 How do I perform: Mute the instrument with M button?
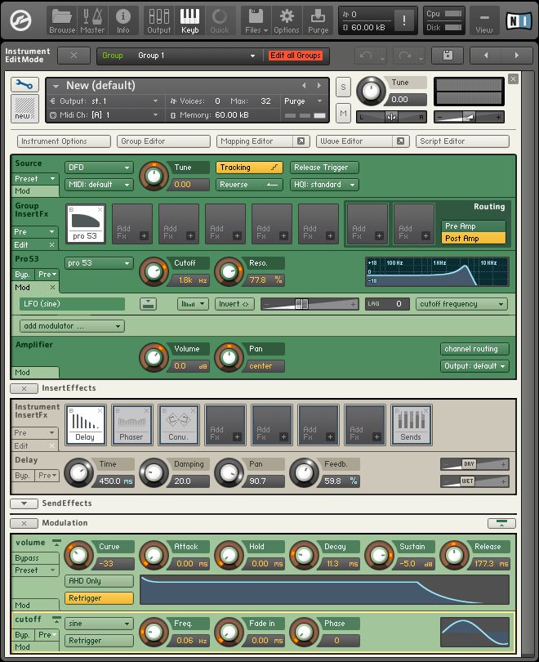click(x=343, y=113)
